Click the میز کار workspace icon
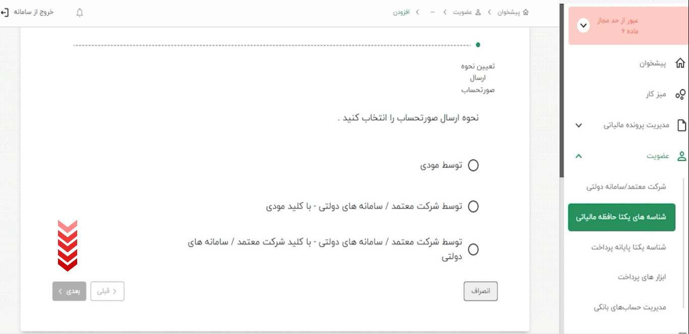Viewport: 689px width, 334px height. tap(680, 94)
